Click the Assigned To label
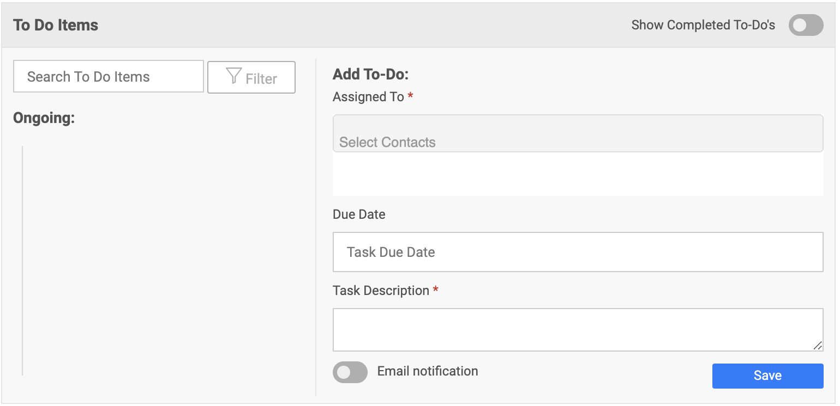 (x=368, y=97)
